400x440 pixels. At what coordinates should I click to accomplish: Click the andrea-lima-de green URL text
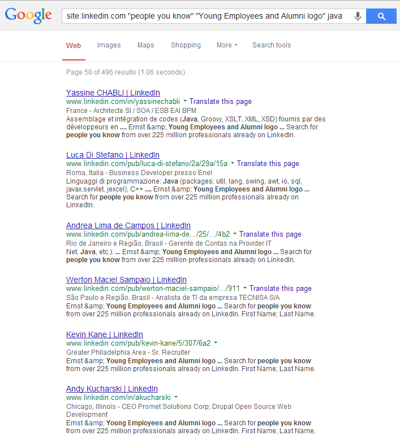148,234
